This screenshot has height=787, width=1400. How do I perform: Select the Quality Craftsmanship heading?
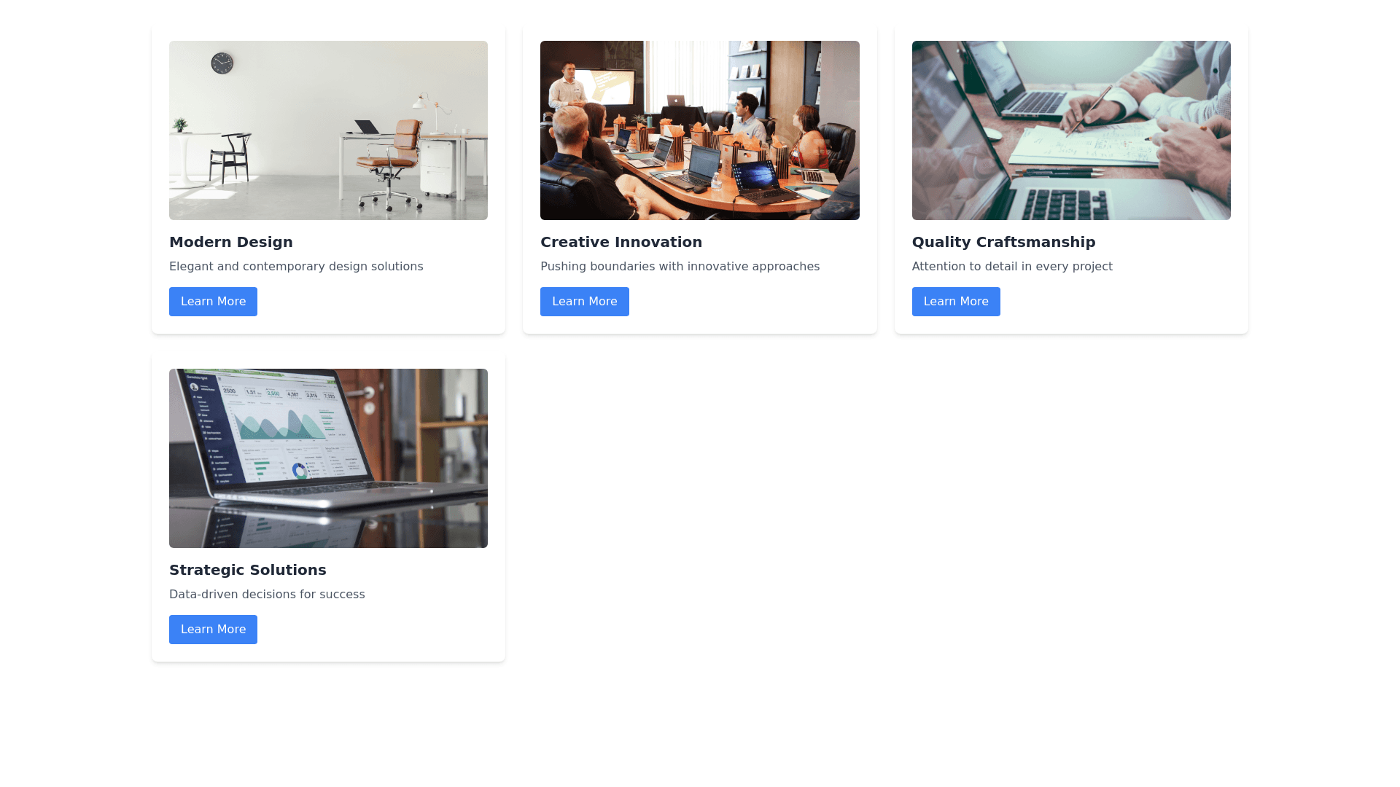coord(1003,242)
